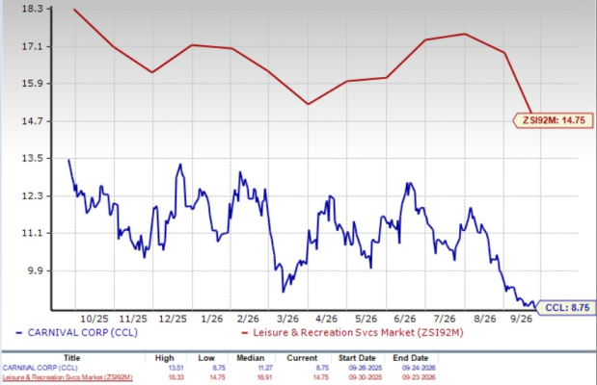The image size is (597, 385).
Task: Click the 5/26 x-axis label
Action: (366, 319)
